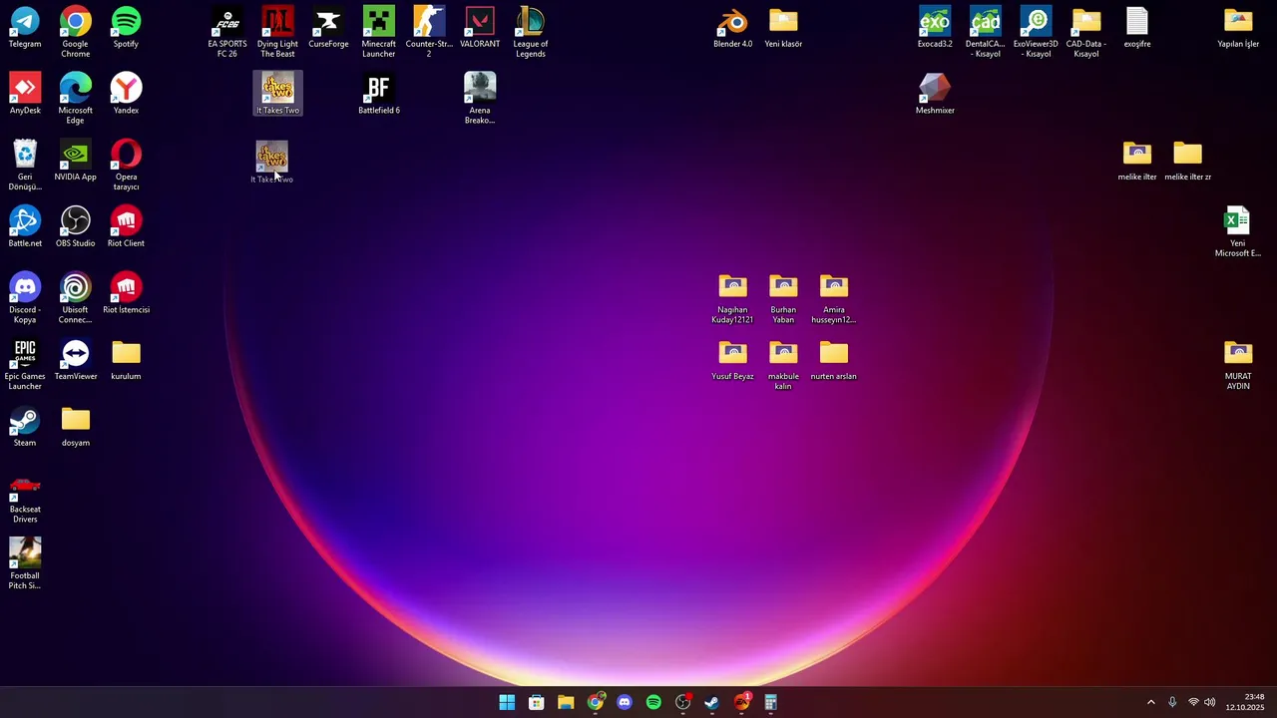Select the Battle.net shortcut
The width and height of the screenshot is (1277, 718).
tap(25, 226)
